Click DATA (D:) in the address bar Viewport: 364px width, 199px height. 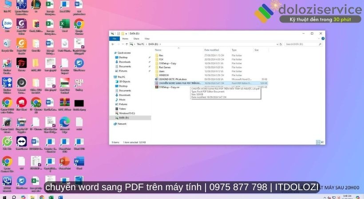click(x=153, y=44)
